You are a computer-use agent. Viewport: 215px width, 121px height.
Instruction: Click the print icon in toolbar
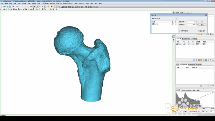[x=10, y=6]
